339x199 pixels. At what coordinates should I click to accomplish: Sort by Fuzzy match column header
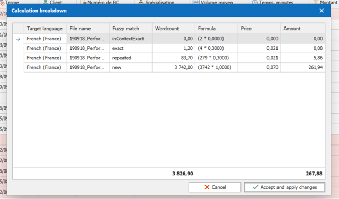pos(131,29)
